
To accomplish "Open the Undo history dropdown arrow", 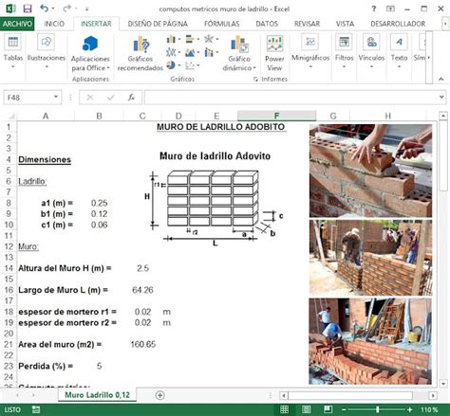I will [x=53, y=9].
